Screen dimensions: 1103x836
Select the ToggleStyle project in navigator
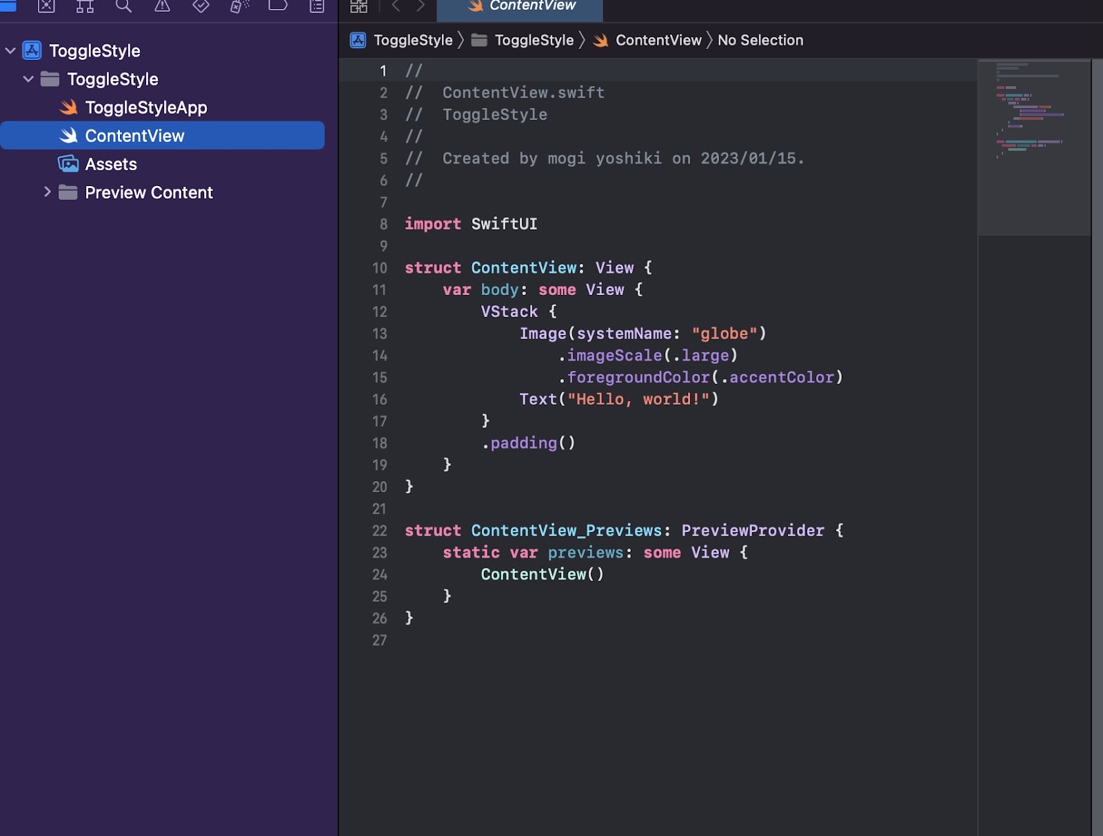[x=94, y=51]
